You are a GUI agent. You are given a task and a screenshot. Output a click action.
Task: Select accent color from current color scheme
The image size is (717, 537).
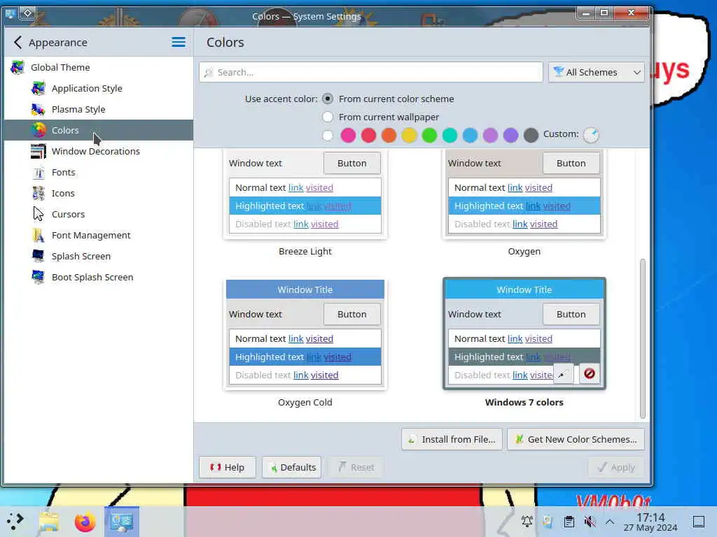328,99
